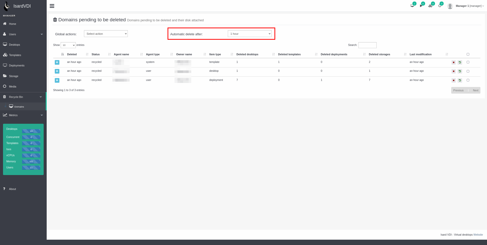The height and width of the screenshot is (245, 487).
Task: Tick the checkbox for the deployment row
Action: pyautogui.click(x=468, y=80)
